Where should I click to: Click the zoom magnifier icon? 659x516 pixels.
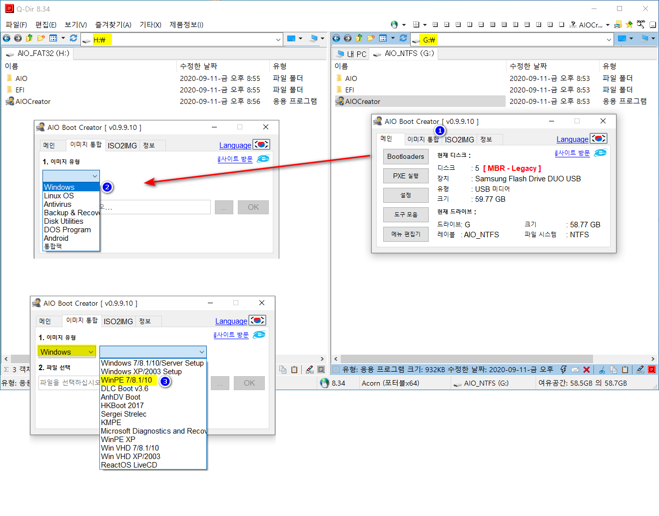click(x=641, y=24)
